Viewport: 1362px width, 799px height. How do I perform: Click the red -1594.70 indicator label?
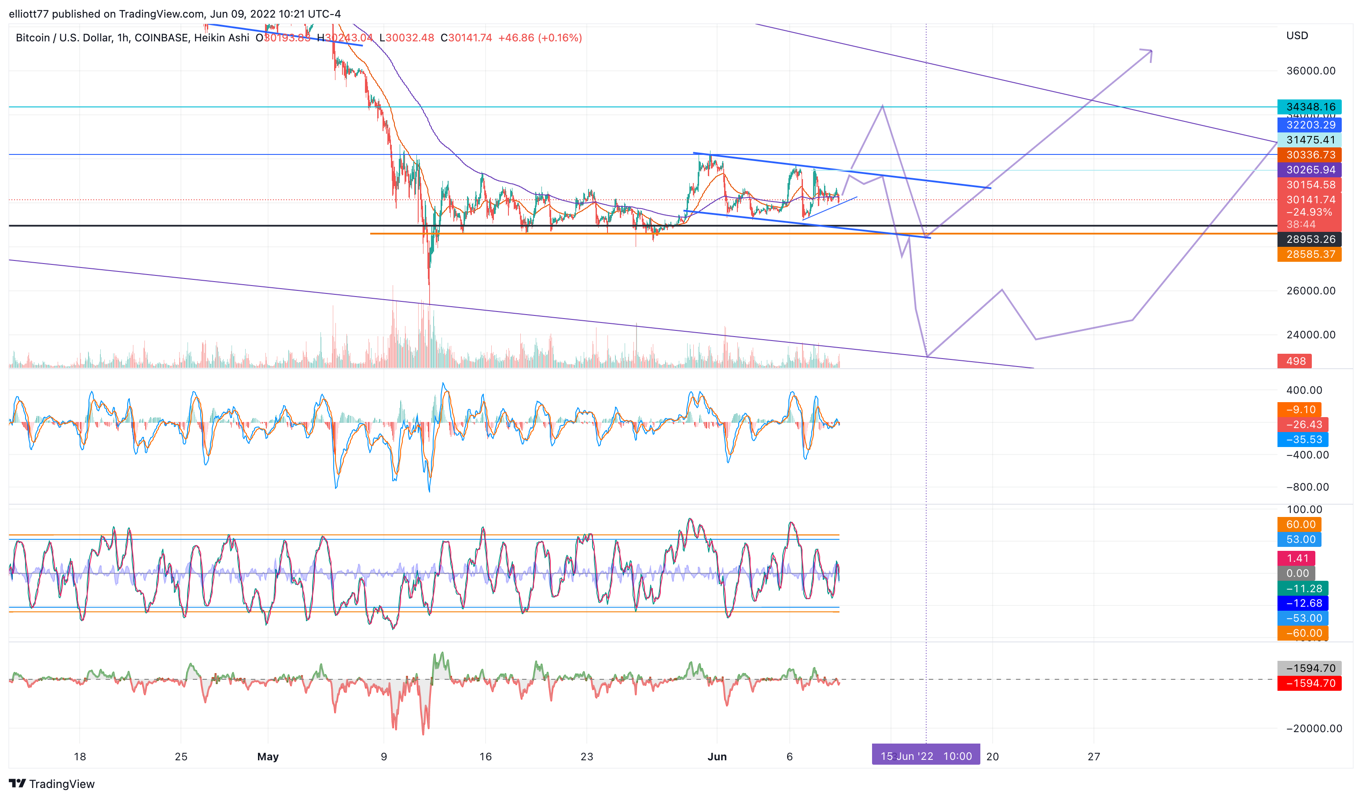pyautogui.click(x=1309, y=683)
